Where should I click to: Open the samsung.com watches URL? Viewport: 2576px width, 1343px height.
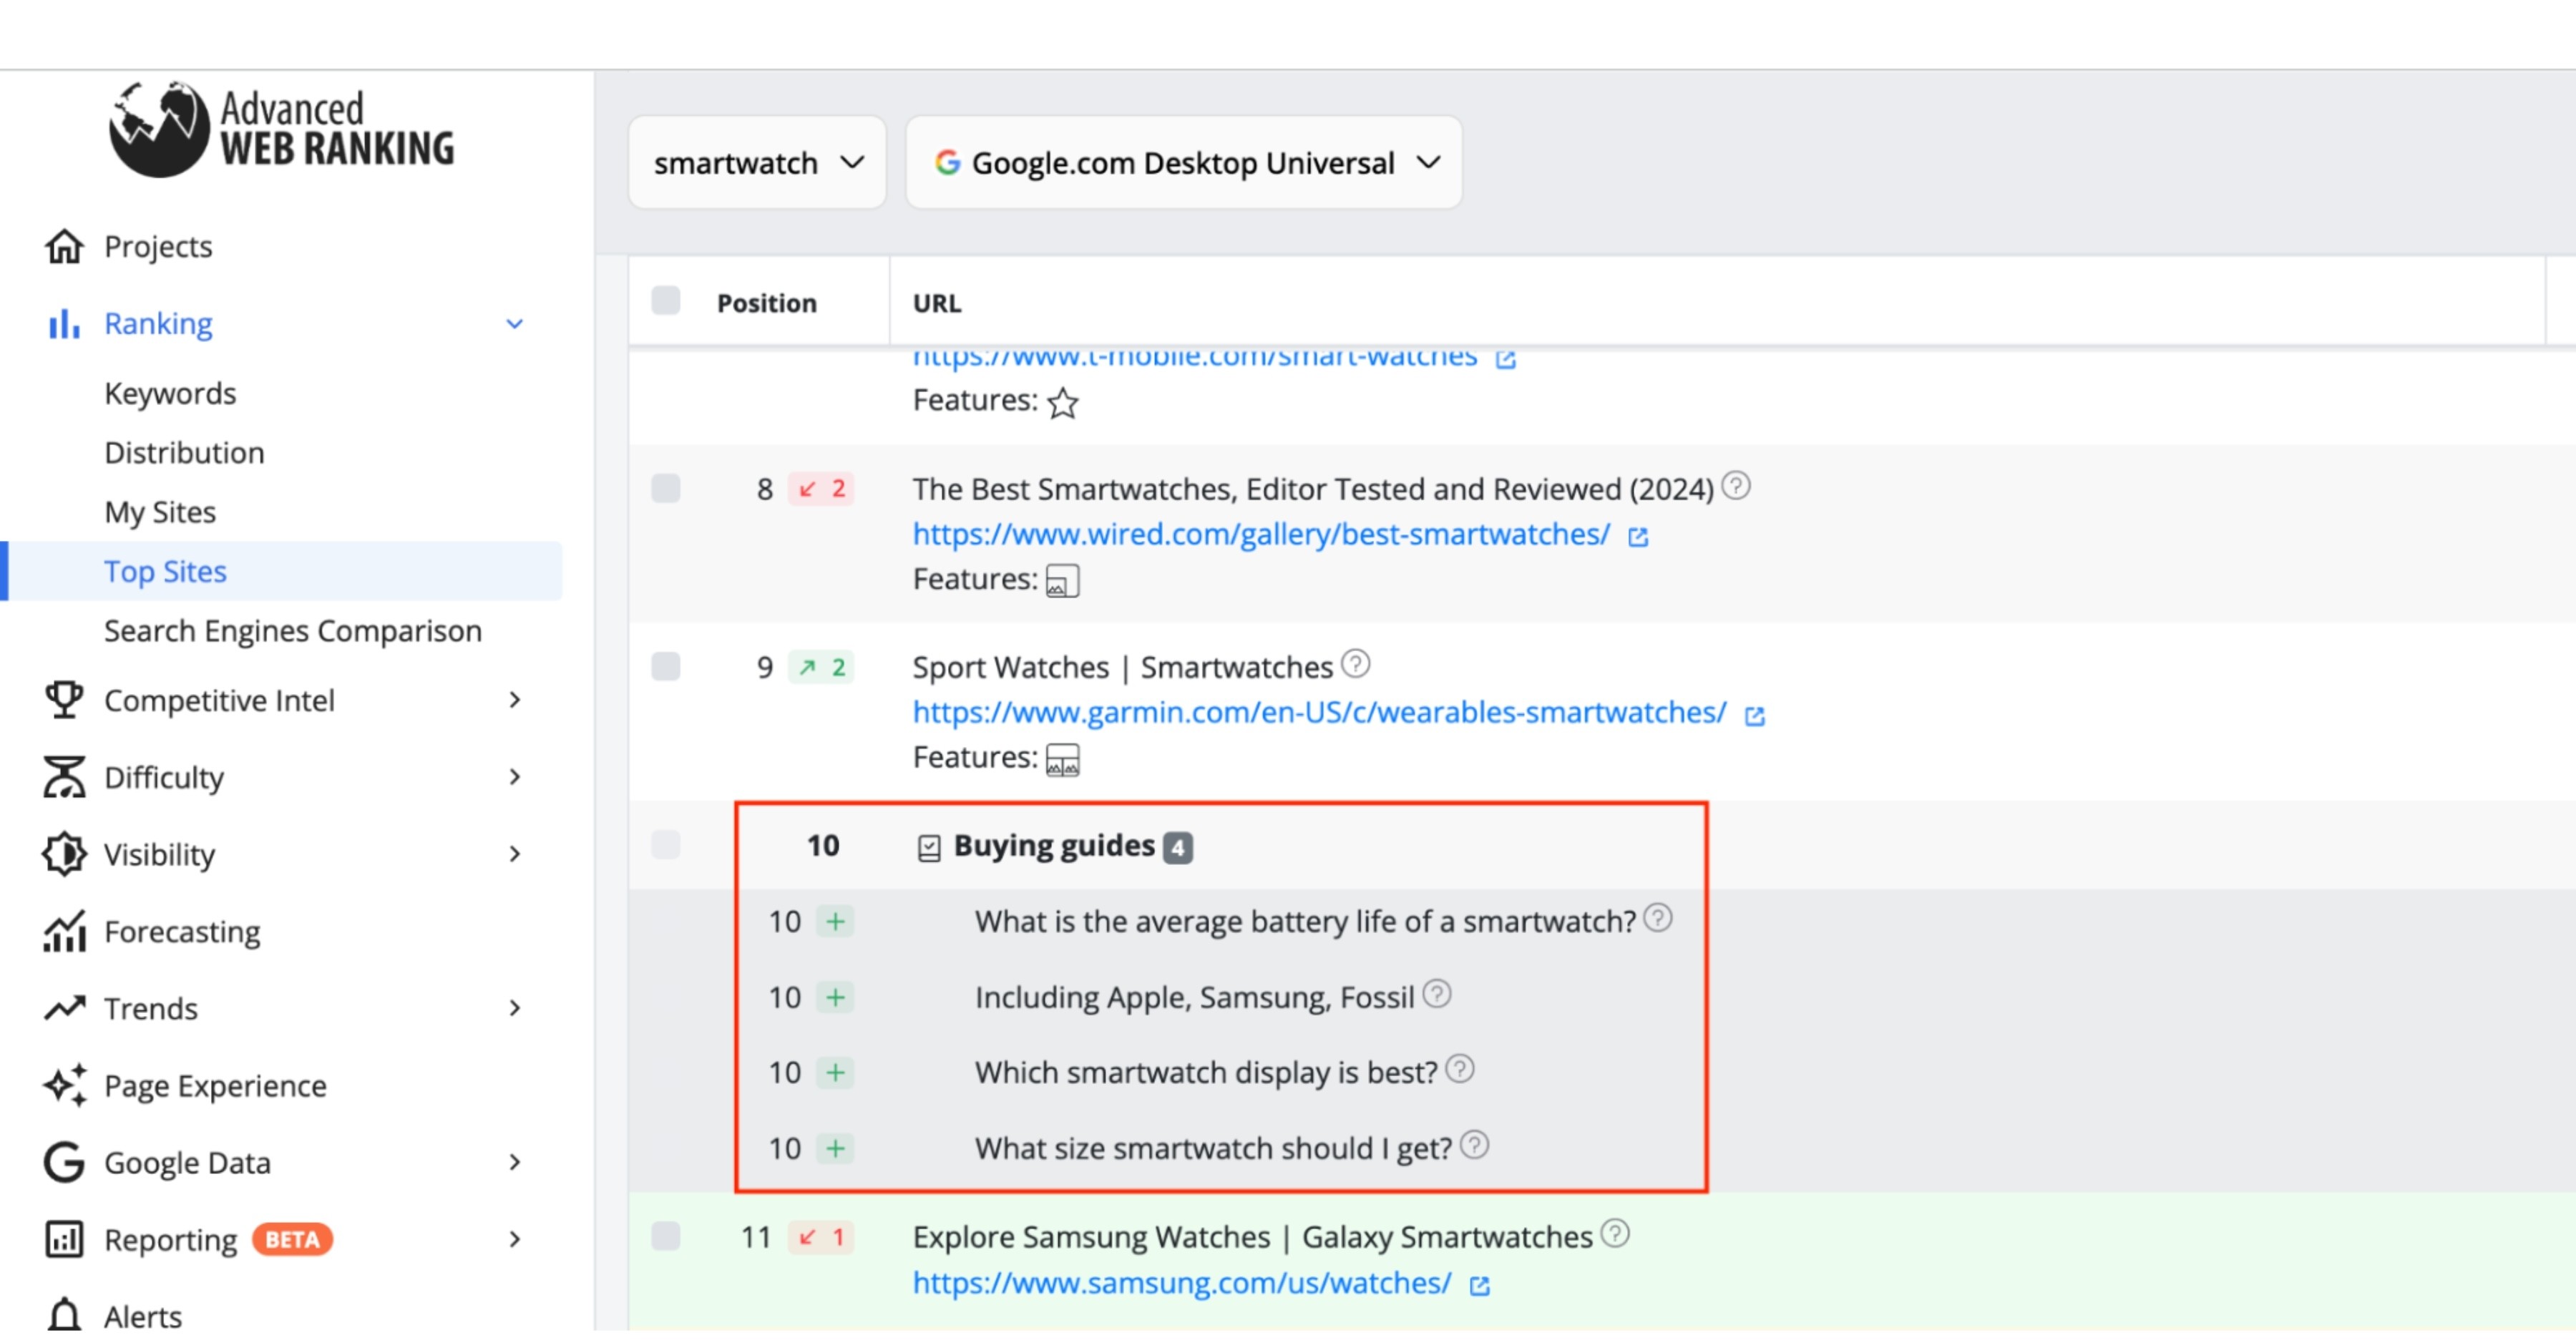point(1180,1283)
